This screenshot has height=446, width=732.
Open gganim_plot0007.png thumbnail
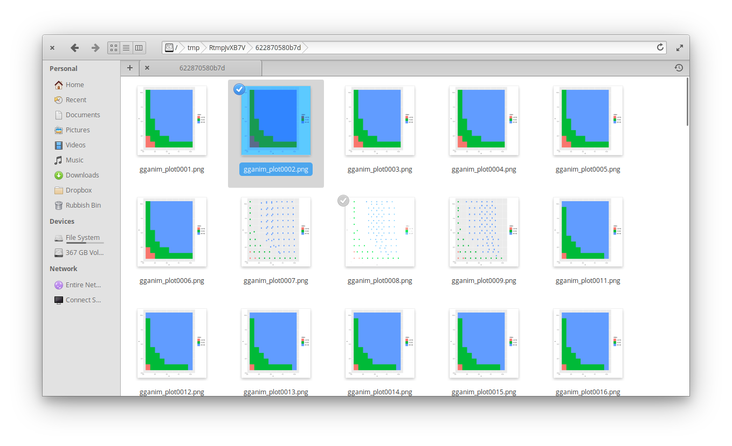(x=275, y=232)
